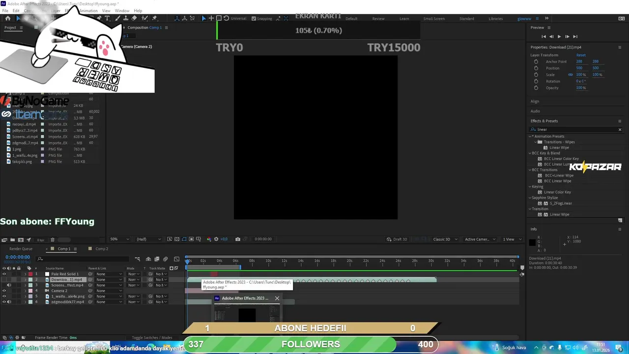Viewport: 629px width, 354px height.
Task: Open the Graph Editor
Action: click(x=176, y=259)
